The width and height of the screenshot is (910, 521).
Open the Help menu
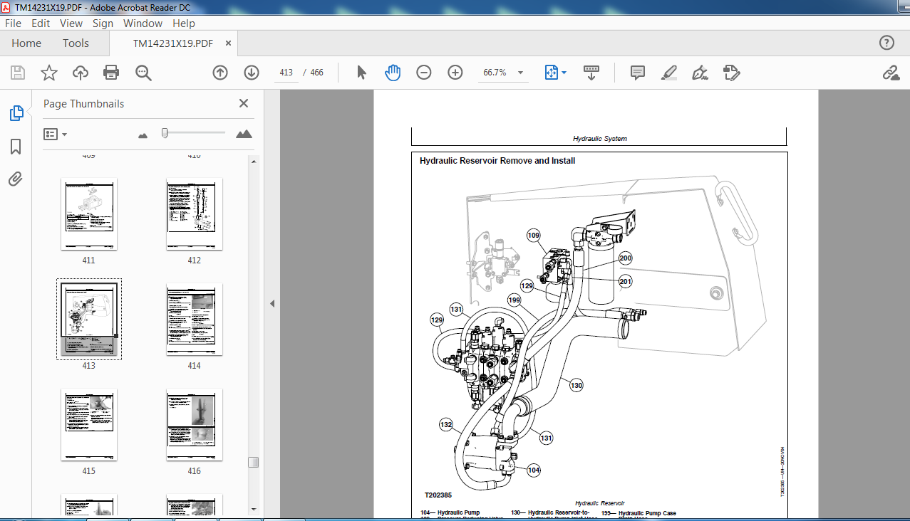click(184, 23)
